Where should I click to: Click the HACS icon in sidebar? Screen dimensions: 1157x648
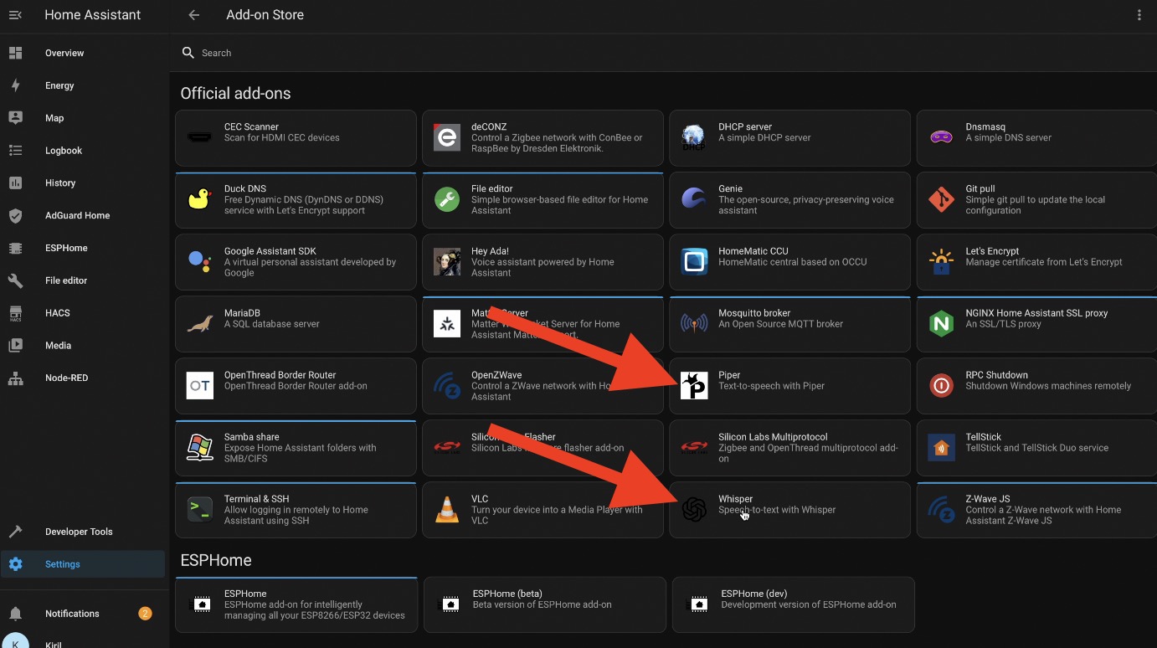(x=15, y=313)
